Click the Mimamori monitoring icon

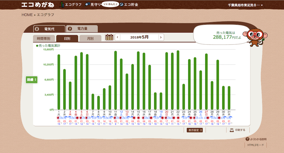coord(87,5)
